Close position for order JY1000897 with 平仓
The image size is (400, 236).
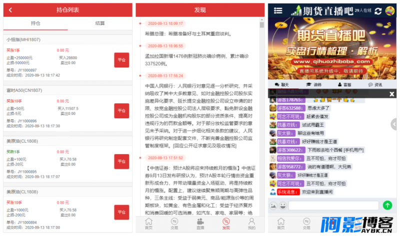121,60
